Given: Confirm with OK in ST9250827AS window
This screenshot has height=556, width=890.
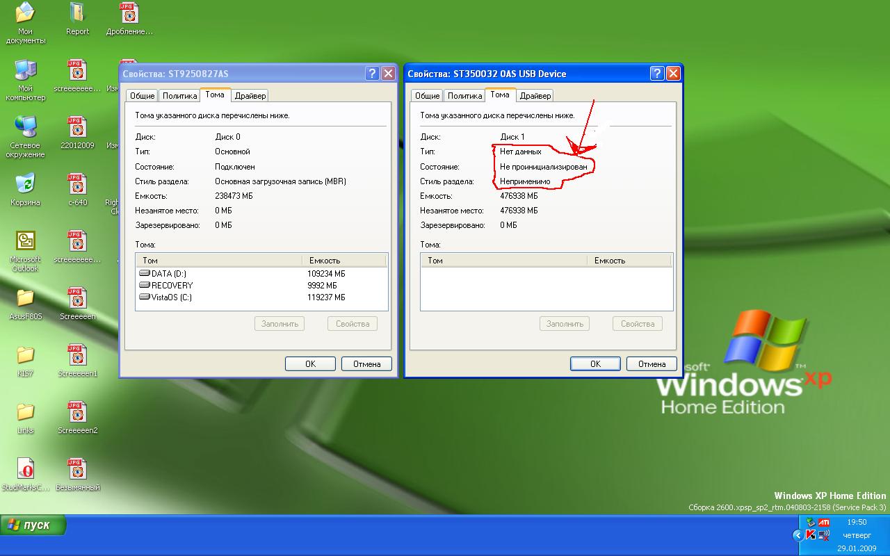Looking at the screenshot, I should point(310,363).
